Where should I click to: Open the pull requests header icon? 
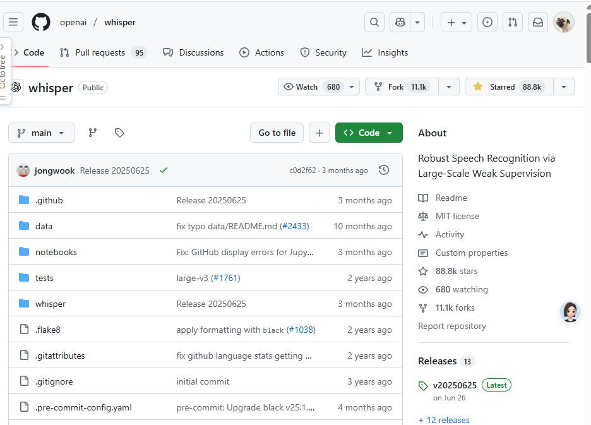tap(513, 22)
